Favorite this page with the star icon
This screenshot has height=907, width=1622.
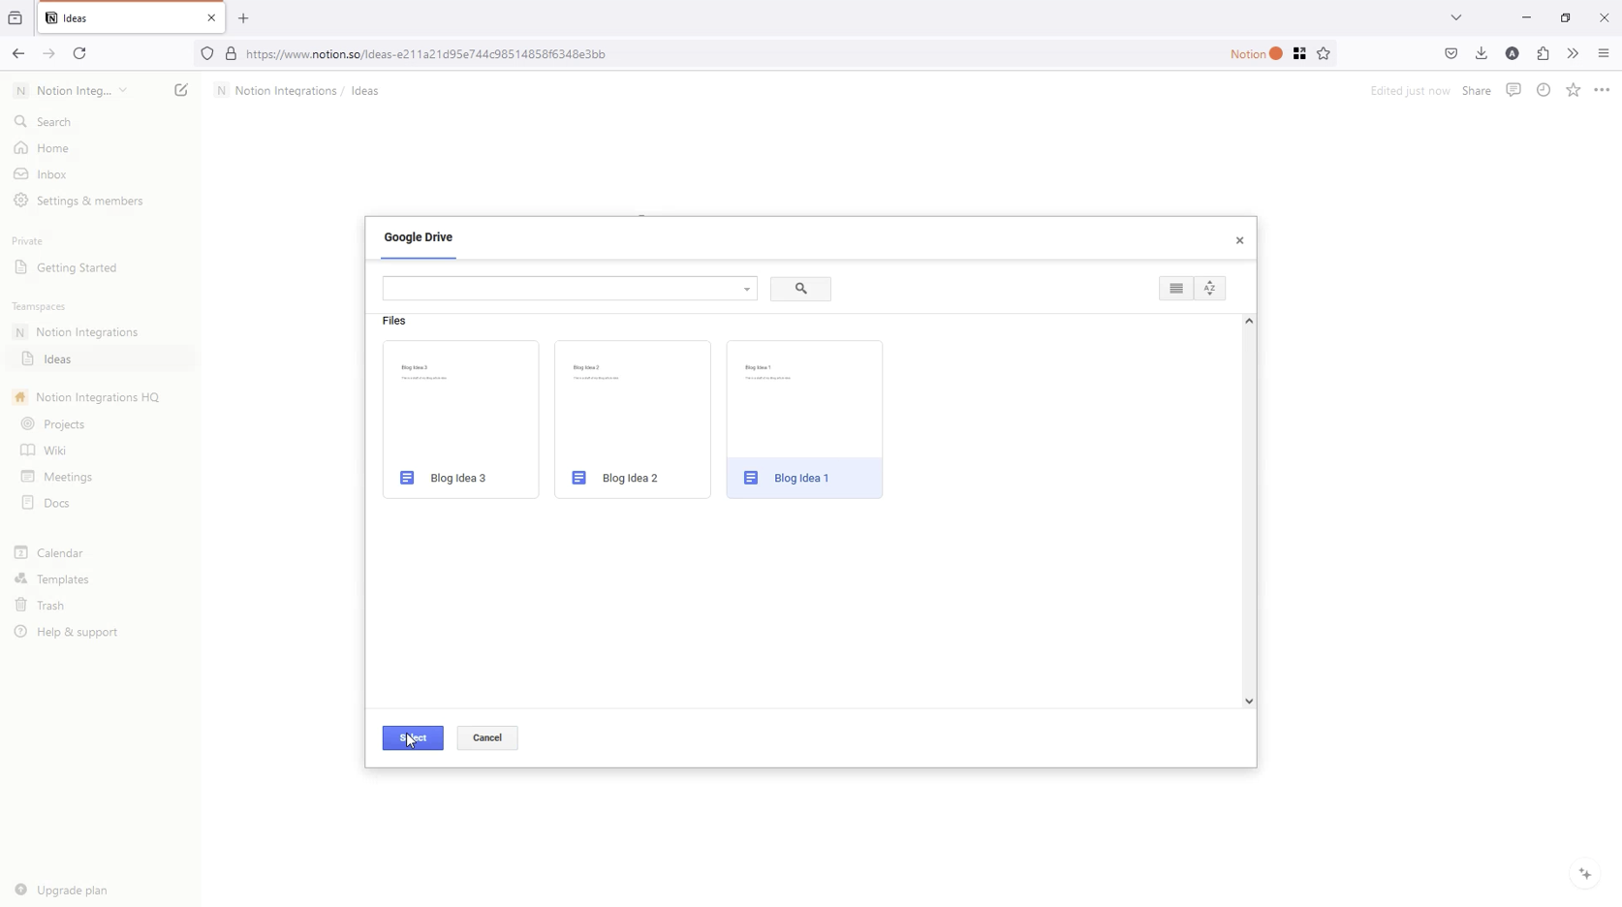tap(1574, 90)
